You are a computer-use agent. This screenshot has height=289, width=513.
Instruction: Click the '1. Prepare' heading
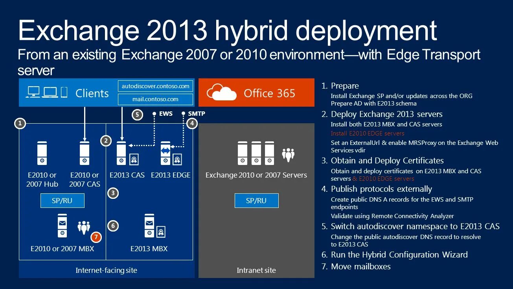coord(340,86)
